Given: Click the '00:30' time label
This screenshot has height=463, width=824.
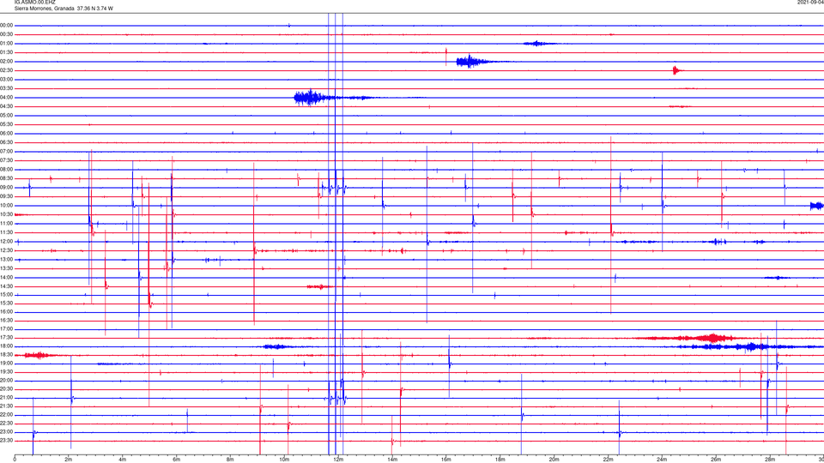Looking at the screenshot, I should pyautogui.click(x=7, y=34).
